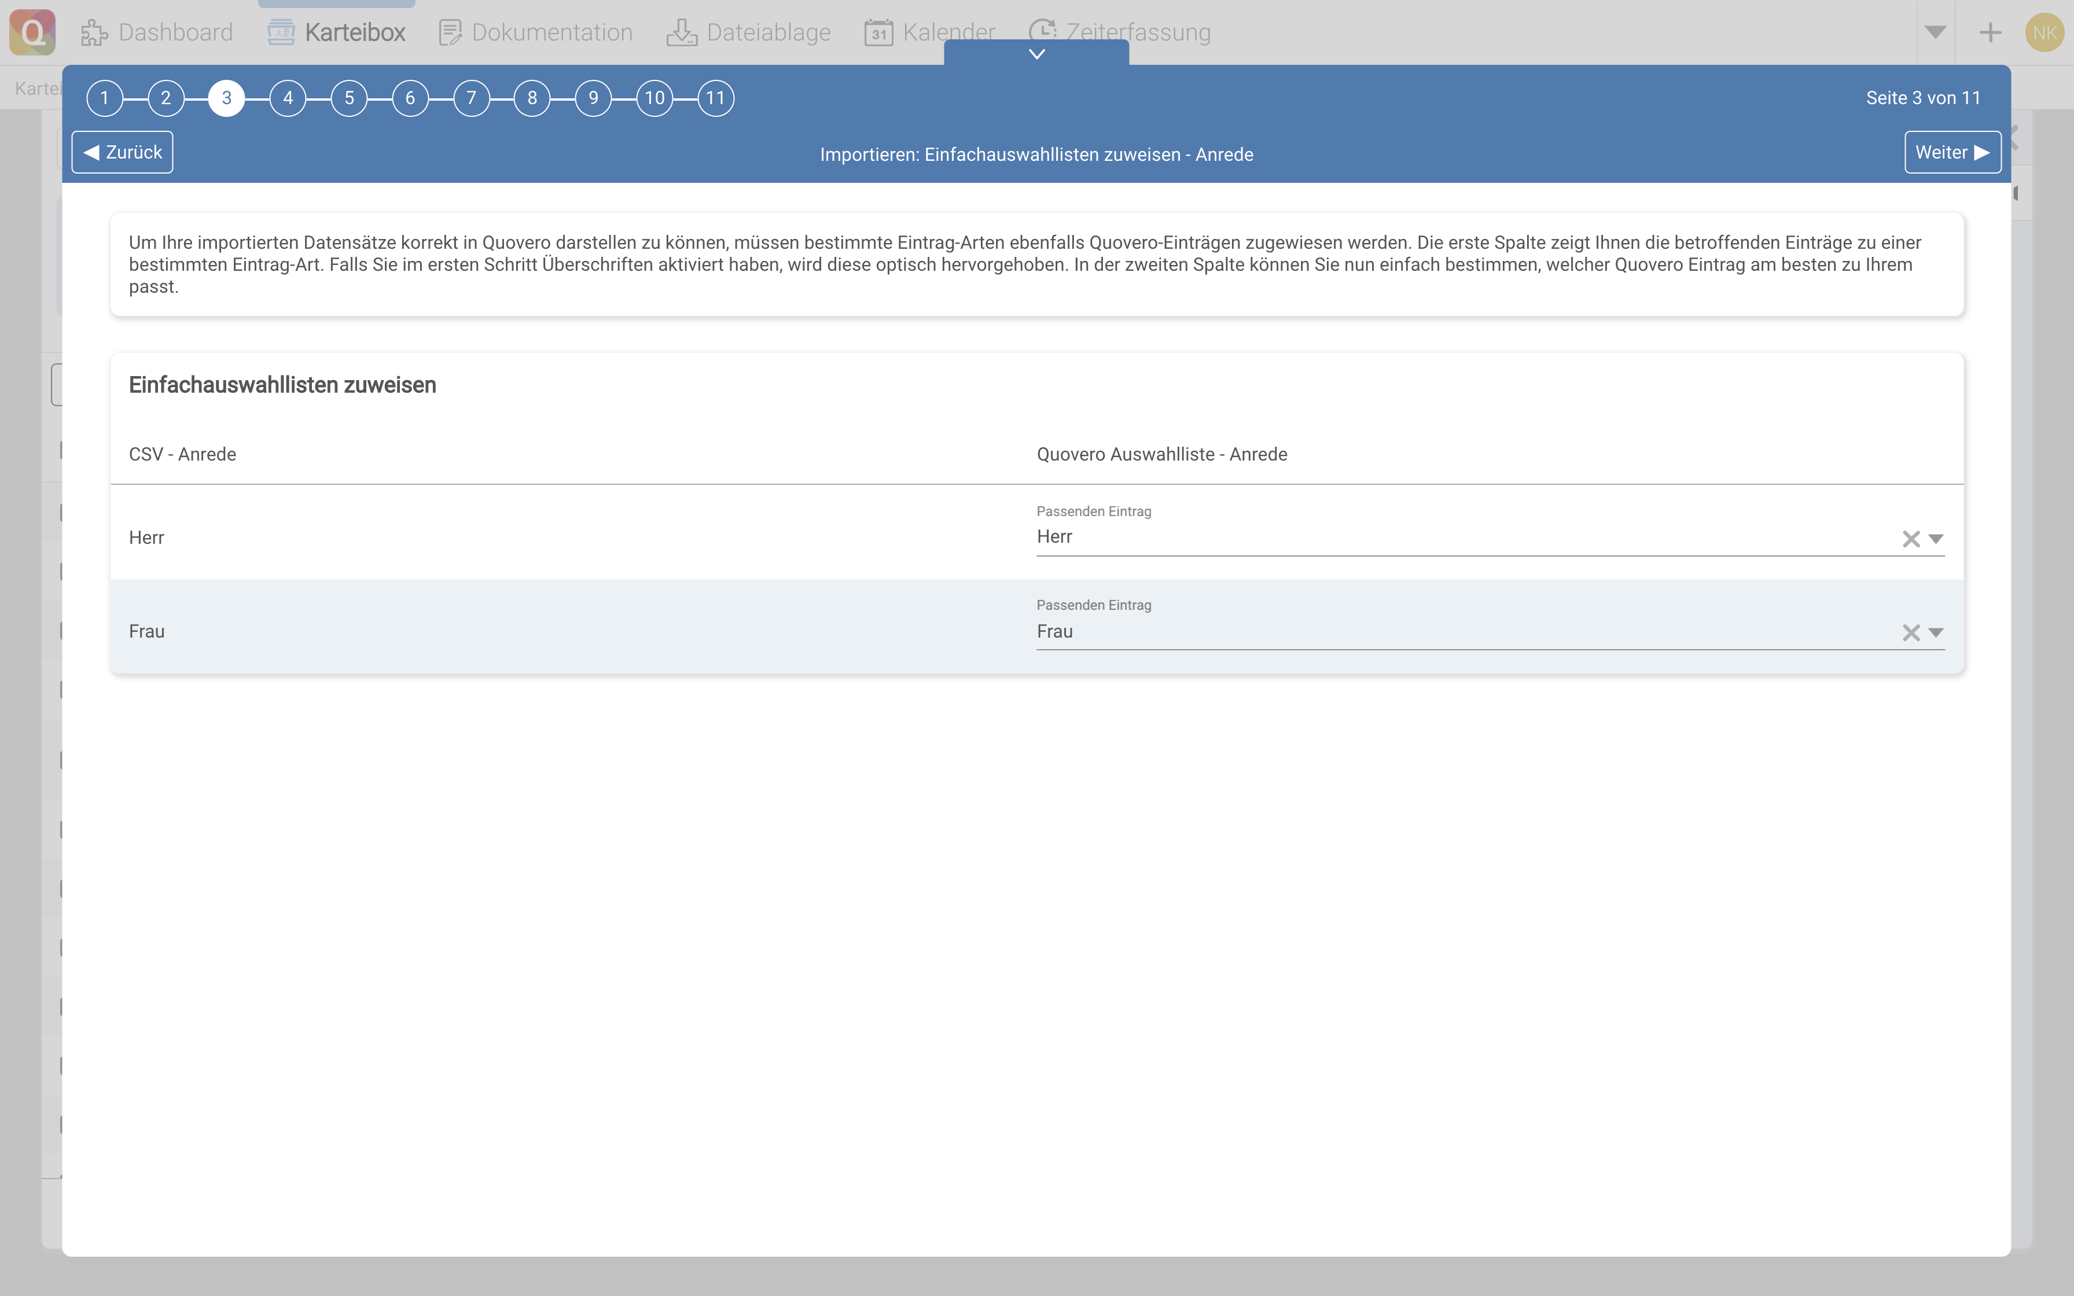The width and height of the screenshot is (2074, 1296).
Task: Expand the Herr Passenden Eintrag dropdown
Action: (1935, 539)
